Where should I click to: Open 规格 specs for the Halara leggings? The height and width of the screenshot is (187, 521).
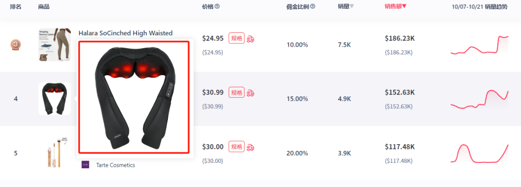(236, 38)
